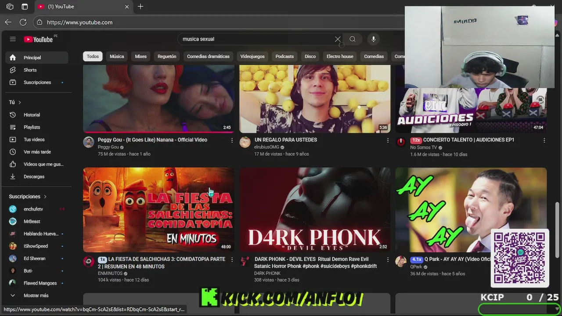Screen dimensions: 562x316
Task: Open Tus videos in sidebar
Action: (36, 139)
